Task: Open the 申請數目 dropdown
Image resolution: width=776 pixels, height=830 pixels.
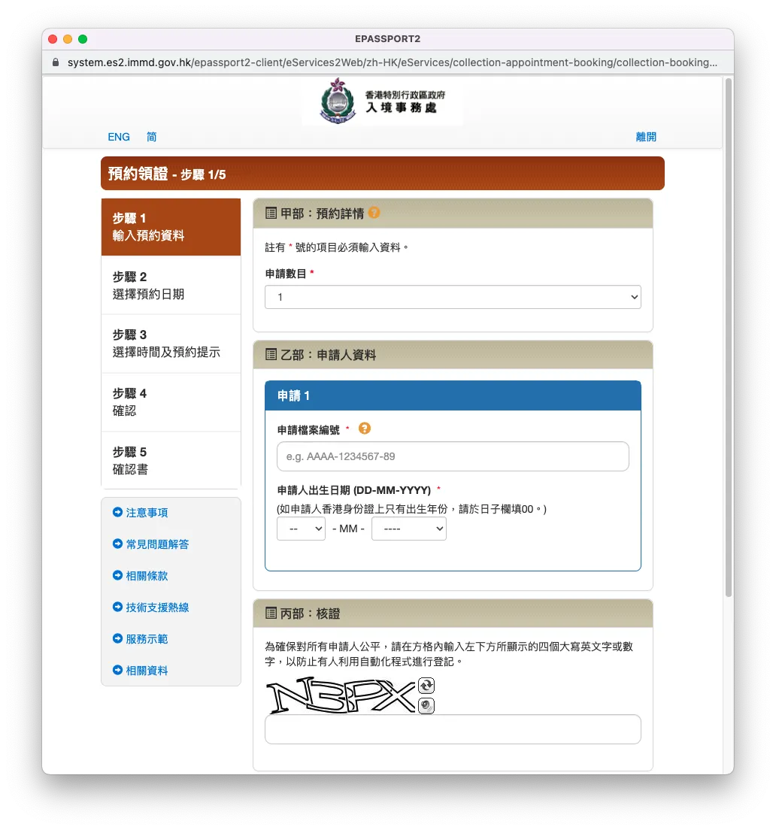Action: tap(453, 297)
